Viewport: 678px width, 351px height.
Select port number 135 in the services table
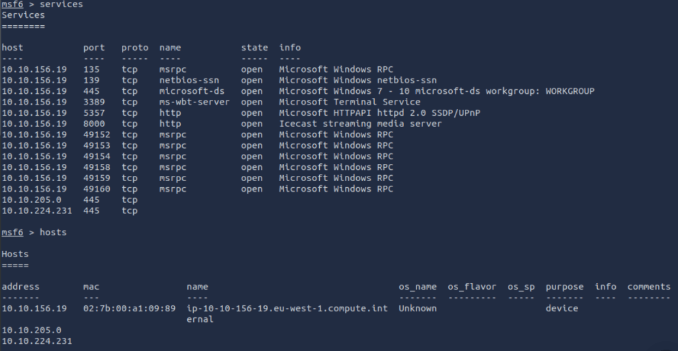pyautogui.click(x=91, y=69)
